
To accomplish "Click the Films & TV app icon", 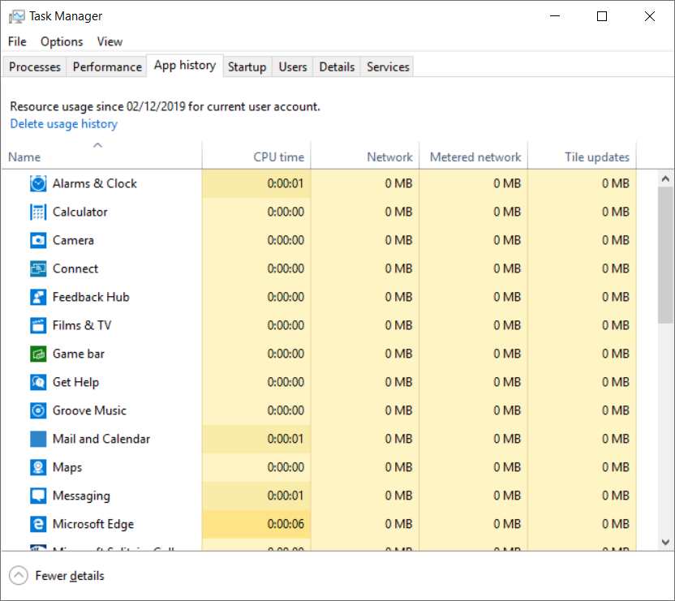I will pos(38,325).
